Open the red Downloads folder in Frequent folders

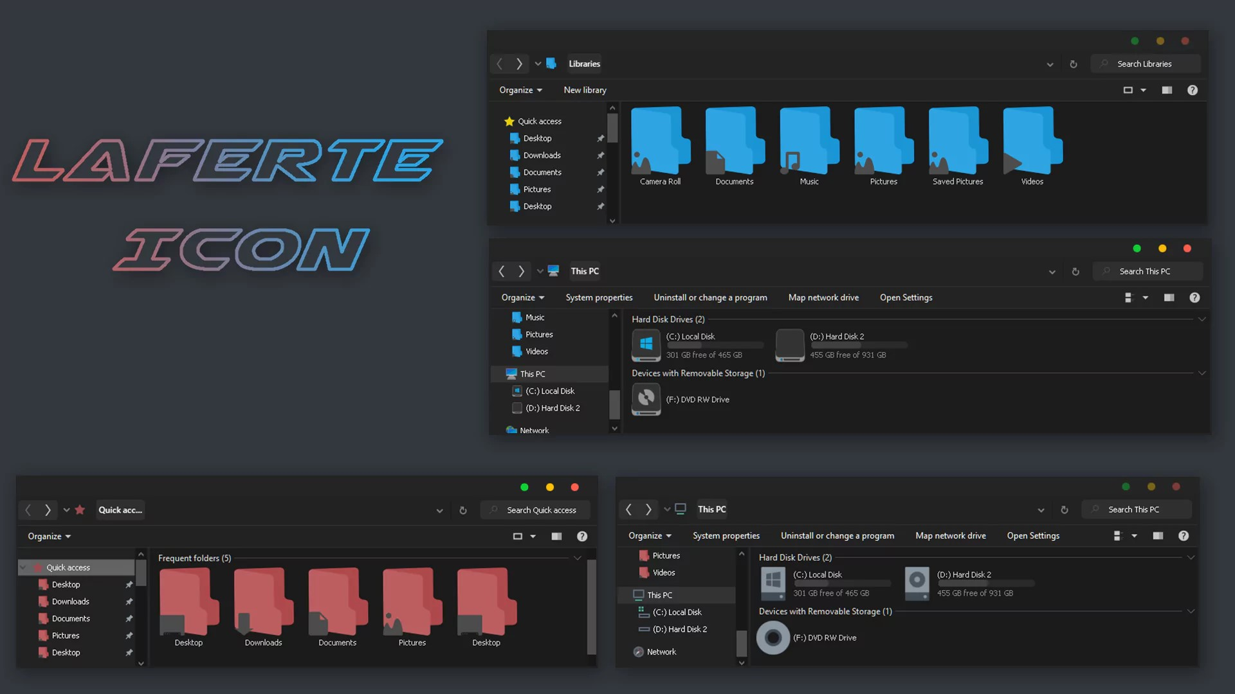(263, 603)
